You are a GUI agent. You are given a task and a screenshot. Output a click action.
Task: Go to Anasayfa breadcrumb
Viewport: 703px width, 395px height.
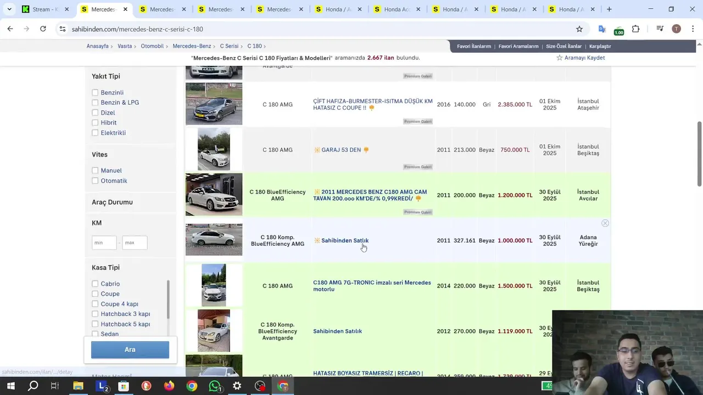click(x=98, y=46)
